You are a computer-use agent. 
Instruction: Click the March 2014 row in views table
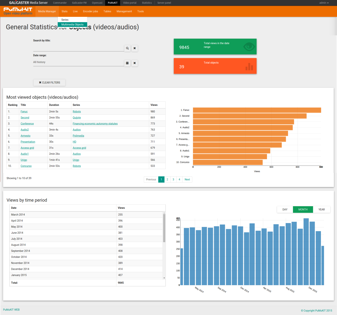[86, 215]
